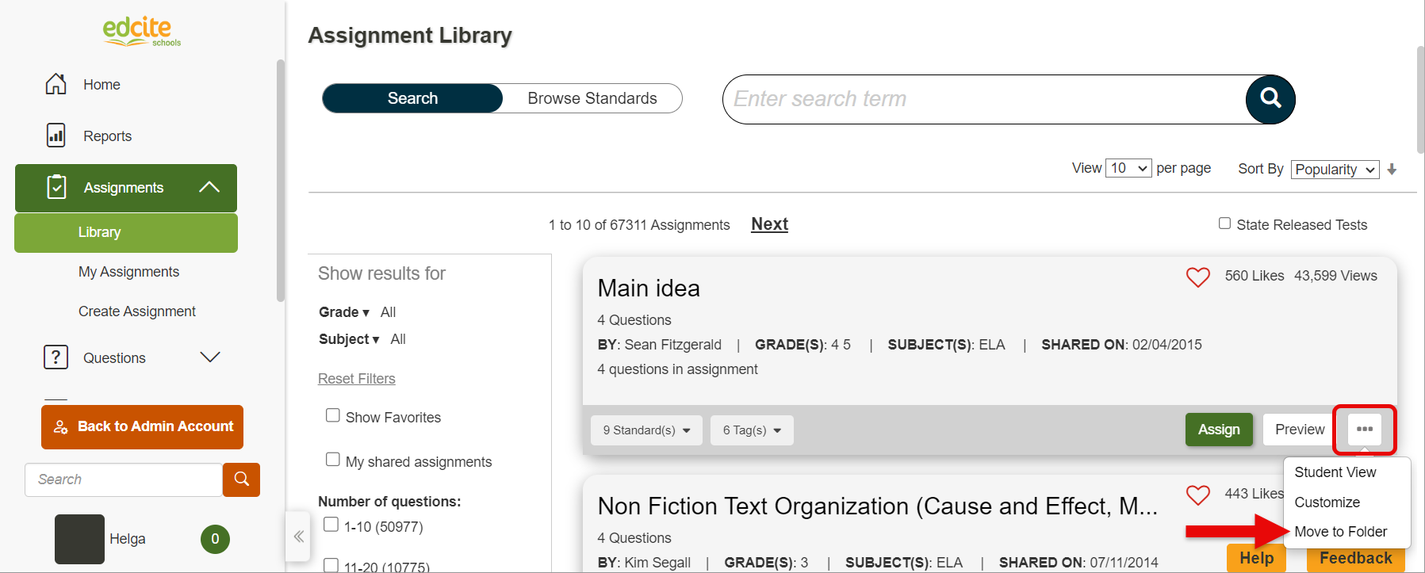Open the Sort By Popularity dropdown
Image resolution: width=1425 pixels, height=573 pixels.
(1335, 170)
